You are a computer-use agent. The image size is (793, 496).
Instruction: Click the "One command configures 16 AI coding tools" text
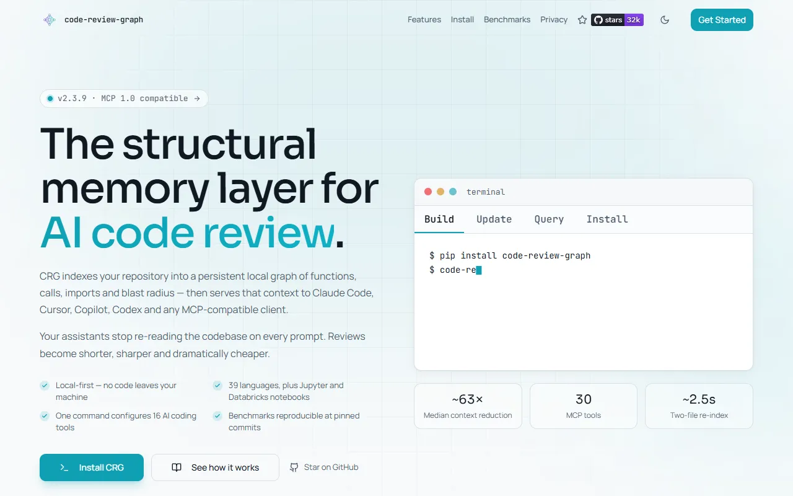(126, 422)
